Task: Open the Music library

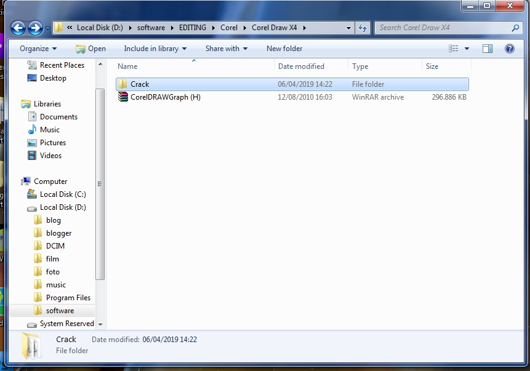Action: coord(44,130)
